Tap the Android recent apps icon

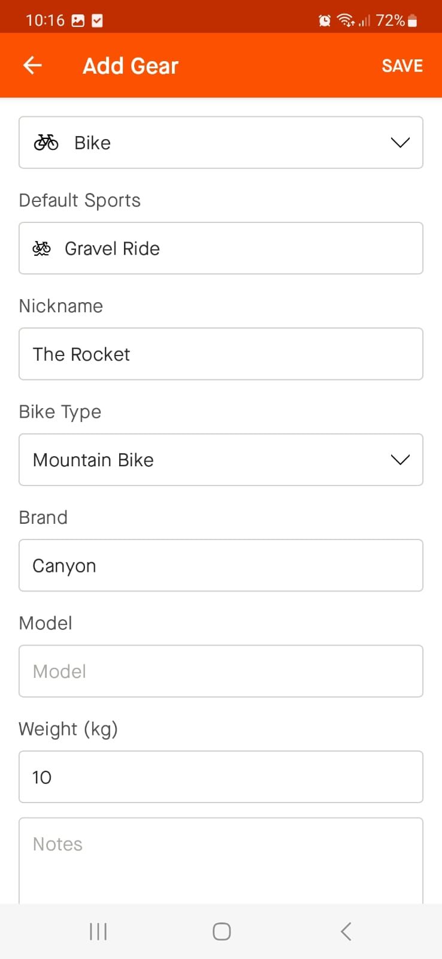coord(98,931)
